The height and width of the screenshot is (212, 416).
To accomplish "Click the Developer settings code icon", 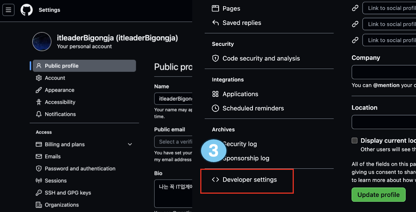I will 215,180.
